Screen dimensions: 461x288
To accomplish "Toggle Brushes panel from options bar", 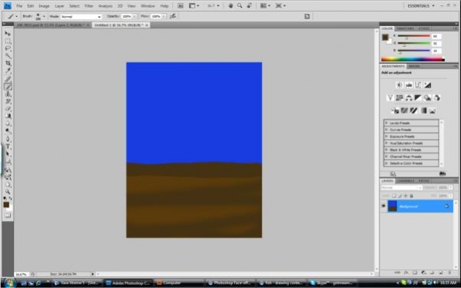I will [x=307, y=16].
